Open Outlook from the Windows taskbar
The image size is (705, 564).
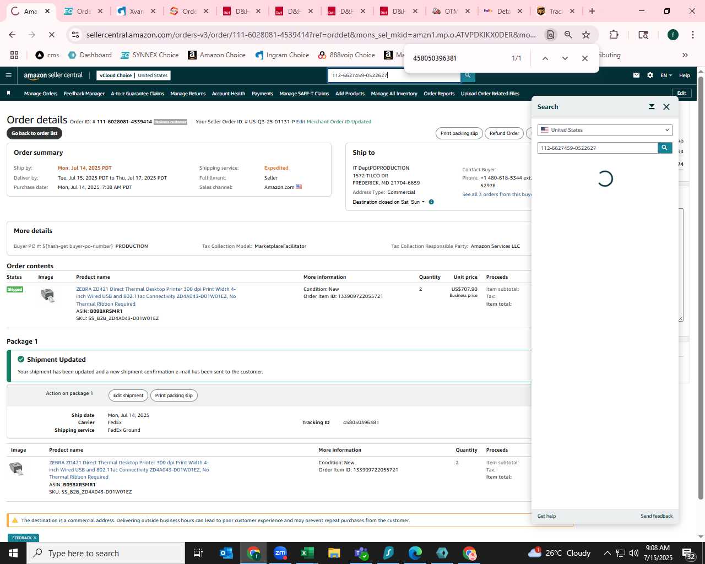coord(226,553)
